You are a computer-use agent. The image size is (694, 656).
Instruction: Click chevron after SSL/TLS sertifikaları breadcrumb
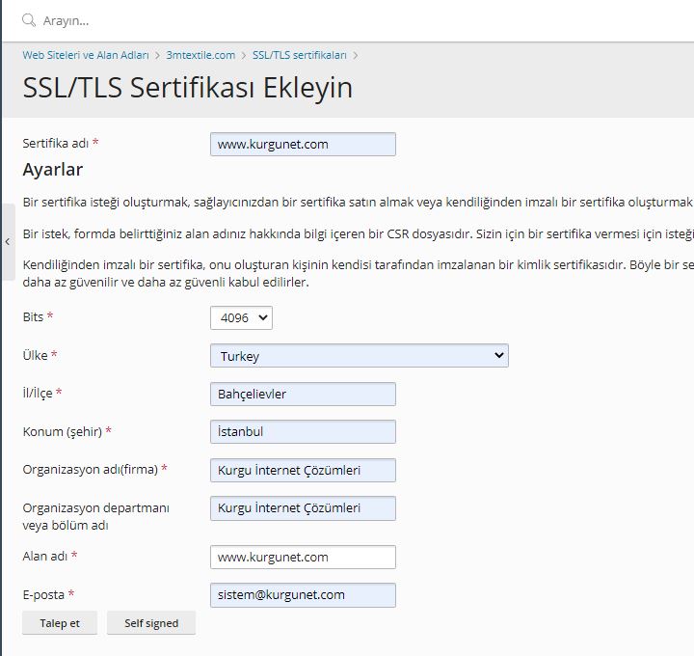point(356,56)
